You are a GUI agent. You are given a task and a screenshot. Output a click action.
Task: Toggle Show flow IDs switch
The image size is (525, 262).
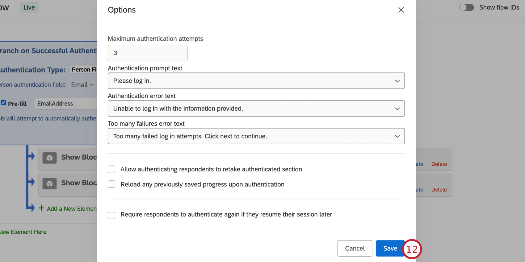point(466,7)
